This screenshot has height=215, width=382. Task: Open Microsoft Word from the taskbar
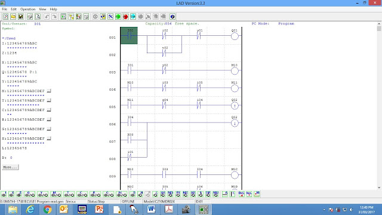point(151,210)
